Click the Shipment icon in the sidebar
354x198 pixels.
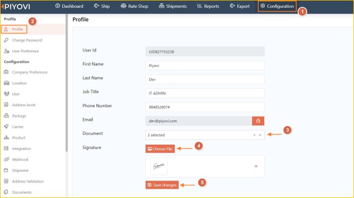6,170
